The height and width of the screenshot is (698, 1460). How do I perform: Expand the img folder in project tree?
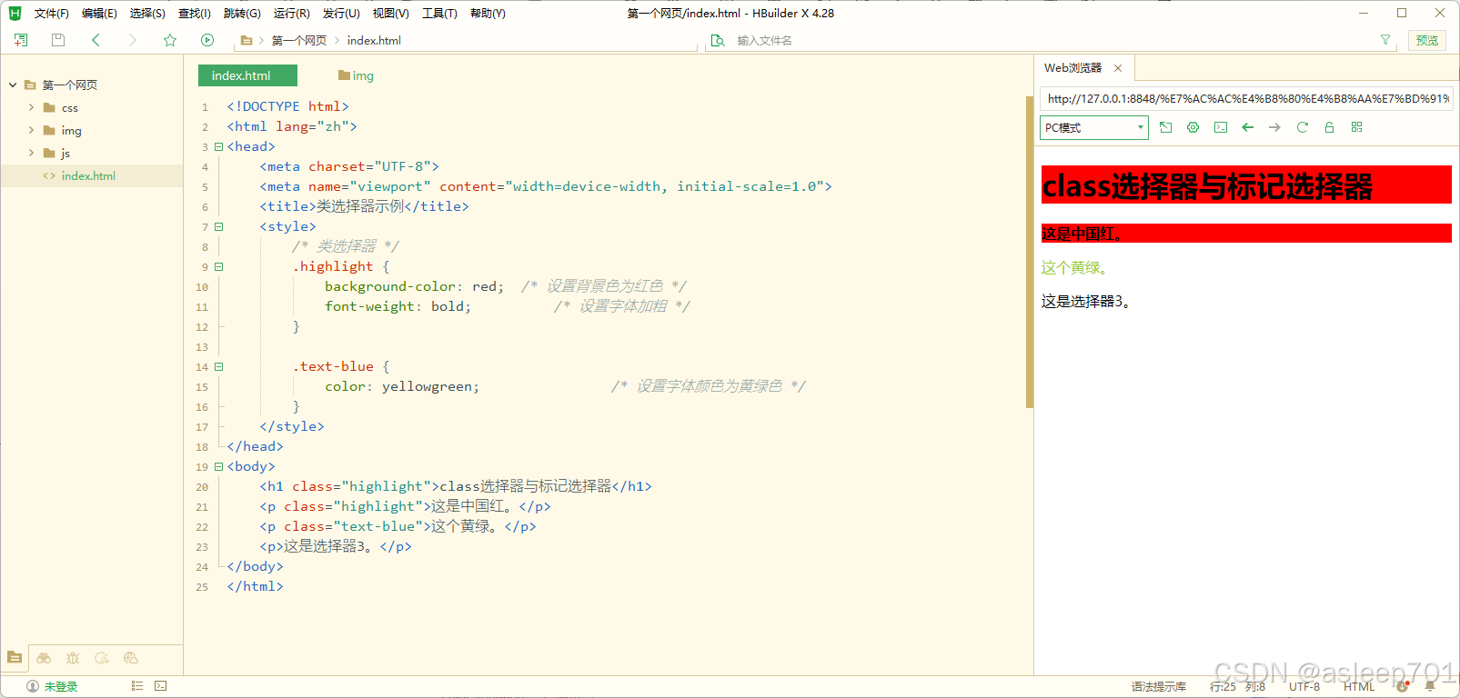click(31, 130)
